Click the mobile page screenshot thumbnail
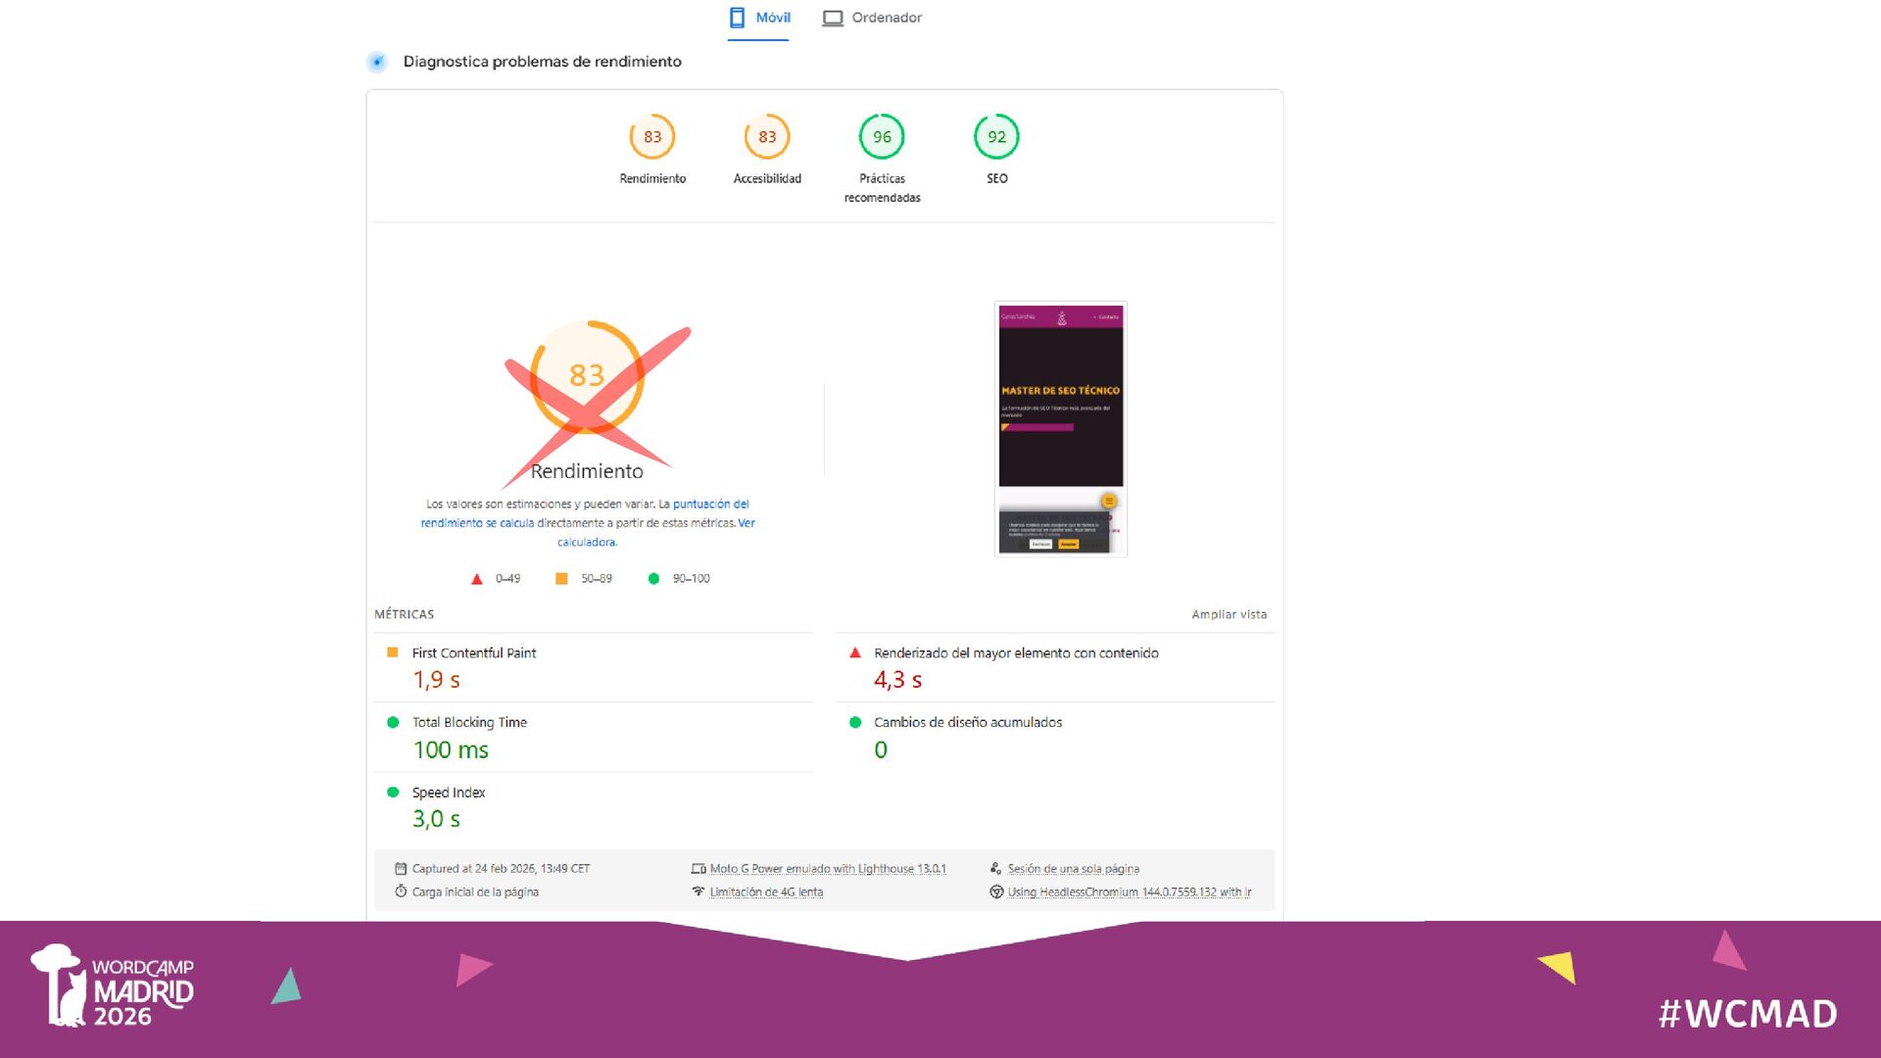The image size is (1881, 1058). tap(1061, 429)
